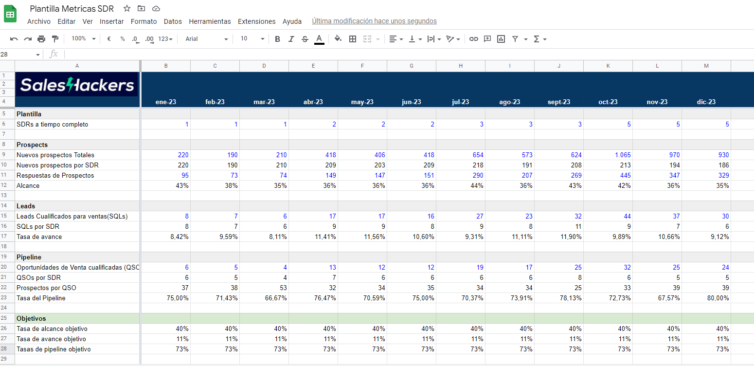Click the Última modificación link
Screen dimensions: 754x366
click(x=374, y=21)
